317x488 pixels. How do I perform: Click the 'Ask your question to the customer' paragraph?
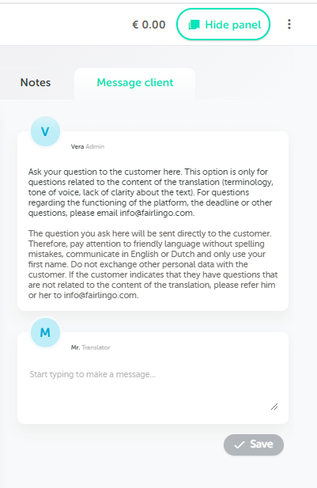point(151,192)
